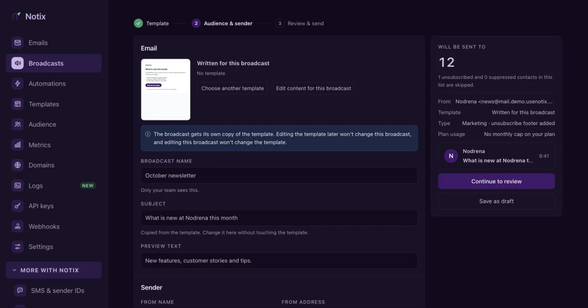Image resolution: width=588 pixels, height=308 pixels.
Task: Click Save as draft button
Action: pyautogui.click(x=497, y=201)
